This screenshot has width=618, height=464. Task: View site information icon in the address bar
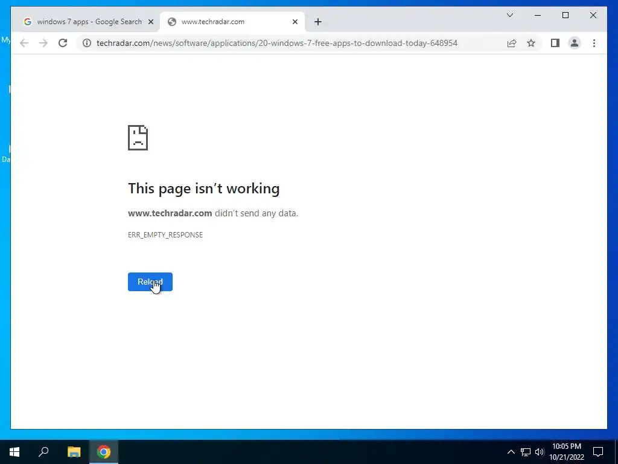pos(87,43)
